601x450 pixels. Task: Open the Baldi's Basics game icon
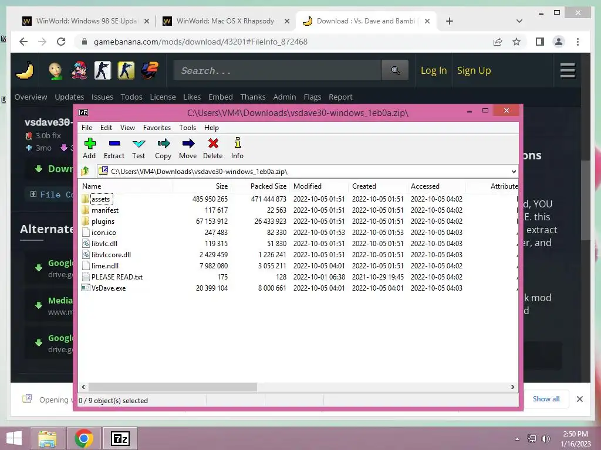click(56, 70)
